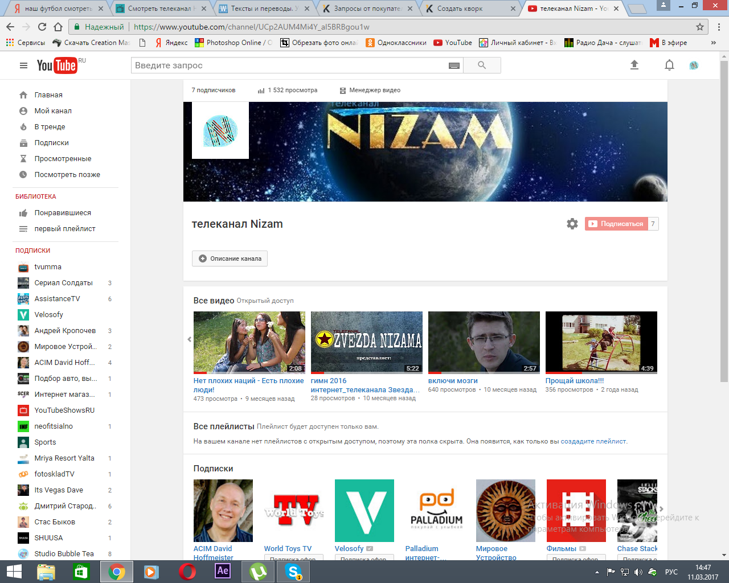Click the on-screen keyboard icon in search box
Viewport: 729px width, 583px height.
coord(454,65)
